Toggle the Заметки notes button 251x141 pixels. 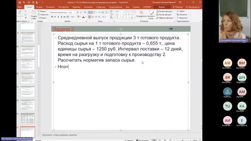click(x=129, y=140)
